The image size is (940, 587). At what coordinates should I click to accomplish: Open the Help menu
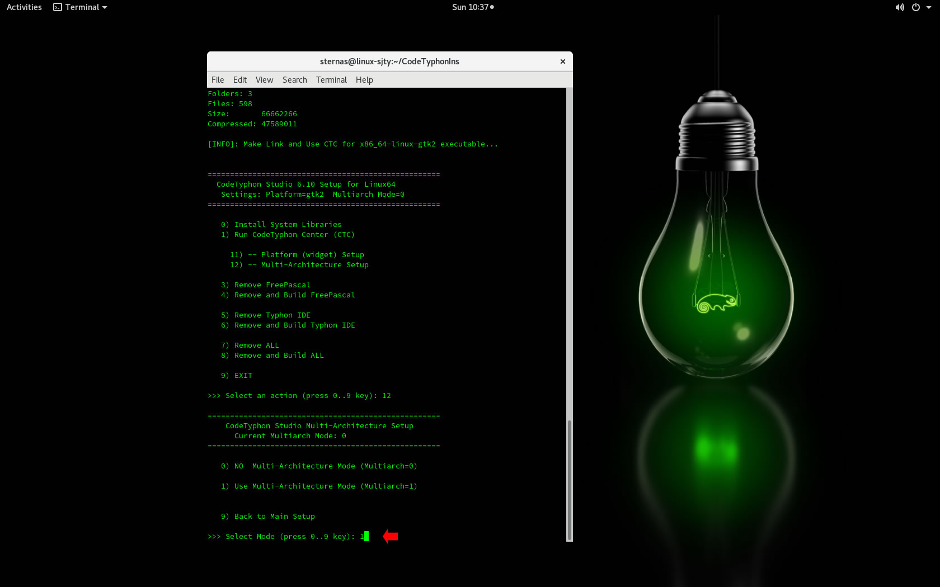tap(364, 80)
